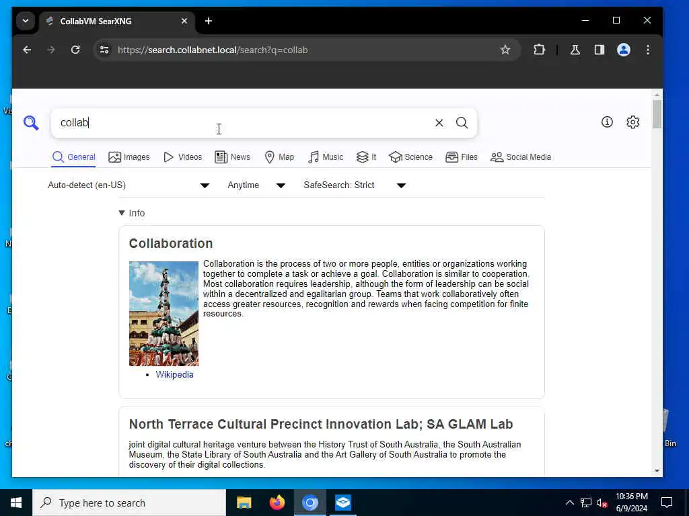
Task: Switch to the News category tab
Action: (232, 157)
